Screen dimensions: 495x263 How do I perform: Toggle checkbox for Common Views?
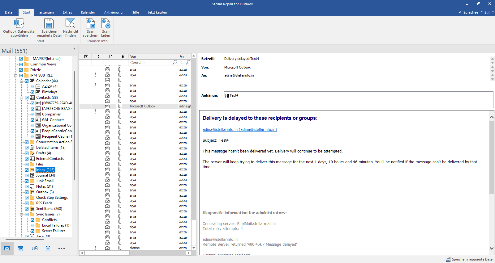coord(21,64)
